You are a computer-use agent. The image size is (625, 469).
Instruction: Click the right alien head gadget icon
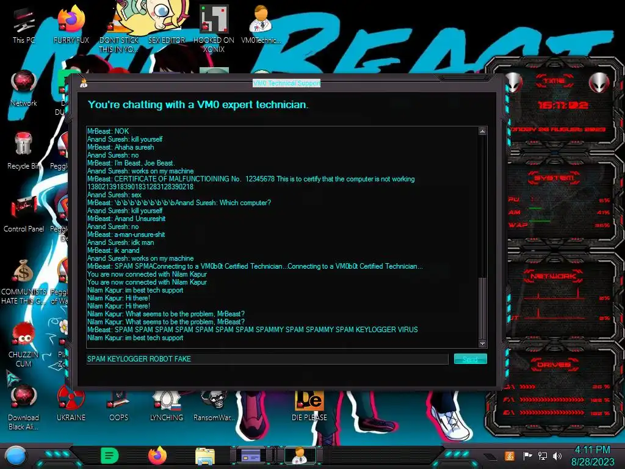pos(599,82)
